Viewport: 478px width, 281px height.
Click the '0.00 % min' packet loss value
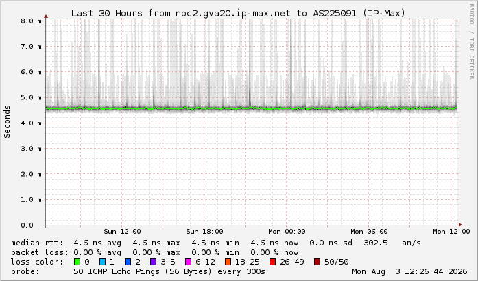tap(215, 252)
